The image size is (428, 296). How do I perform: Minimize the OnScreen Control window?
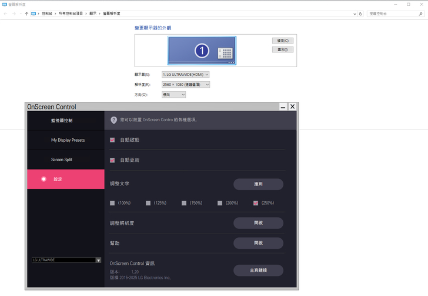(283, 107)
